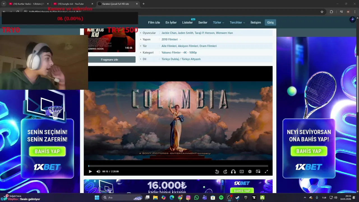Toggle closed captions in the player

[241, 172]
